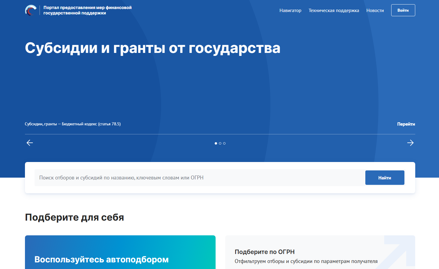Click the Войти login button
This screenshot has width=439, height=269.
click(x=403, y=10)
